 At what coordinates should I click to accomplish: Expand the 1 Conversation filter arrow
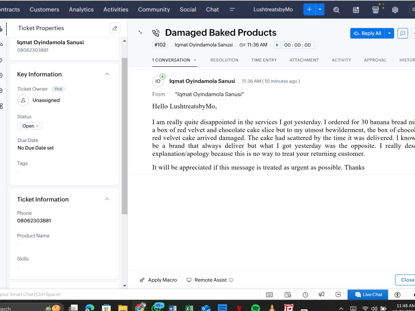(195, 60)
